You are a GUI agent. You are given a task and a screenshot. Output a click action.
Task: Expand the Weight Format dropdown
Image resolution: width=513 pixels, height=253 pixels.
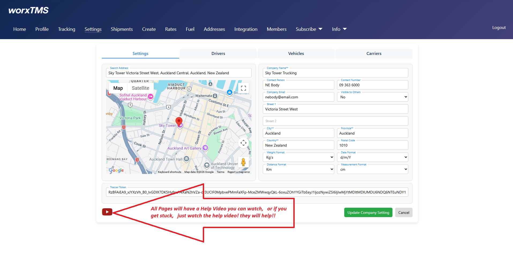[x=298, y=157]
